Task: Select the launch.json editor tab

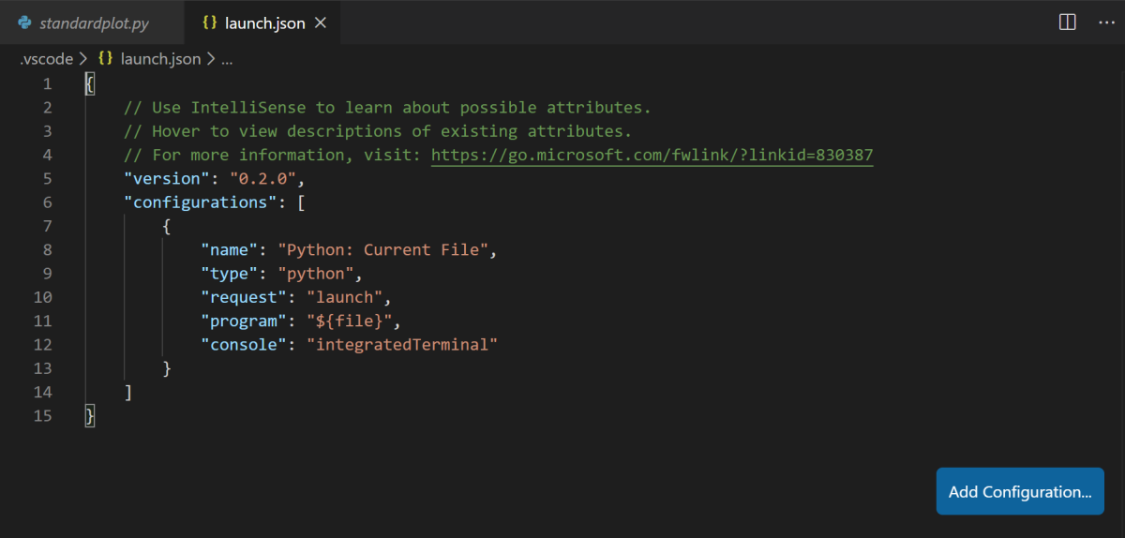Action: pos(264,23)
